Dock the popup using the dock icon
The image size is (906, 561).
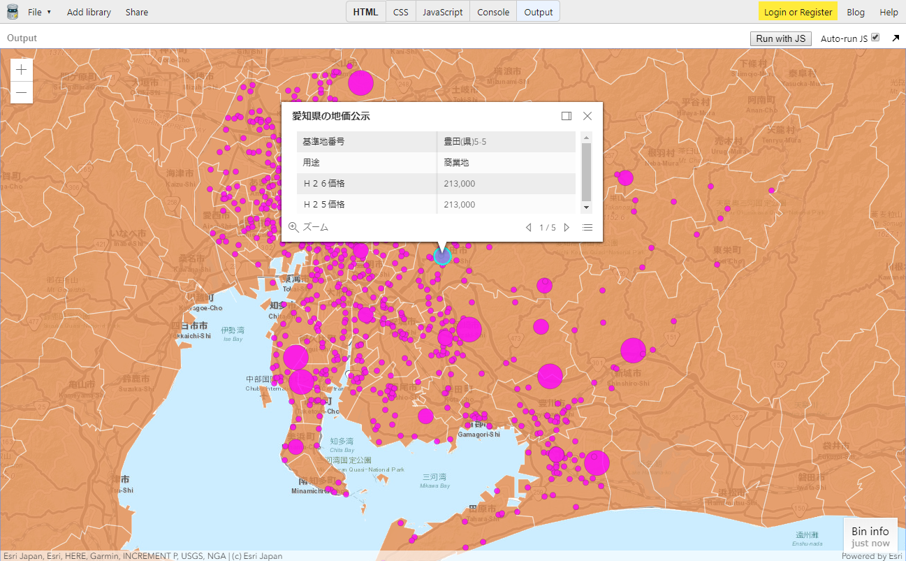pyautogui.click(x=567, y=116)
